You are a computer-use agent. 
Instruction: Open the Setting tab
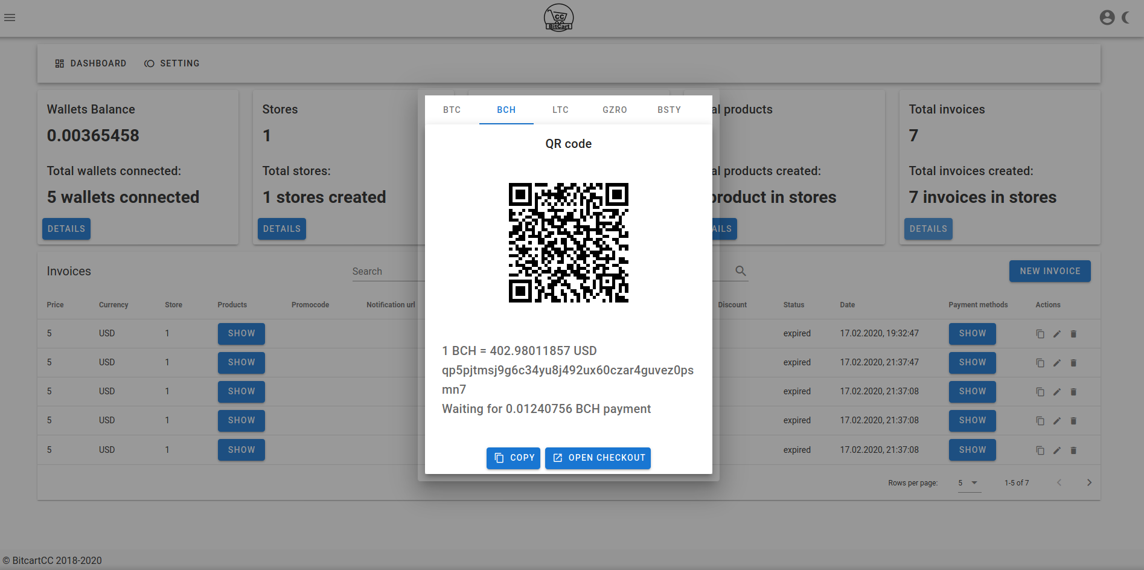[172, 63]
